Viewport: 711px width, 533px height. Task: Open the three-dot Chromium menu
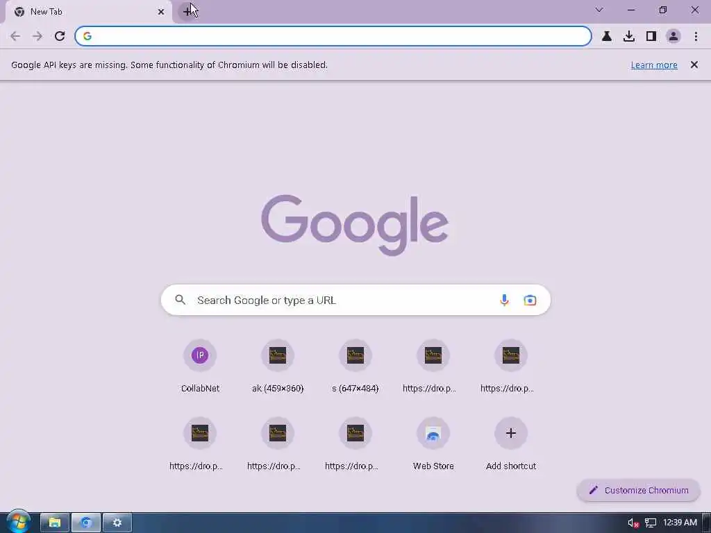(696, 36)
